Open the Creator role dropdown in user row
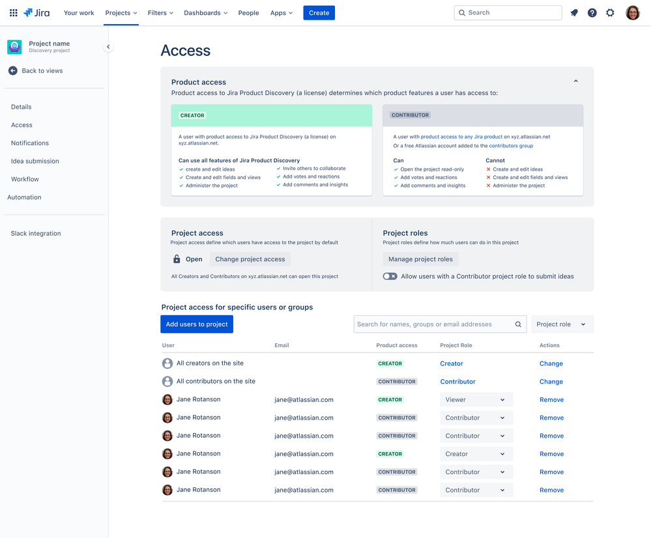 476,454
